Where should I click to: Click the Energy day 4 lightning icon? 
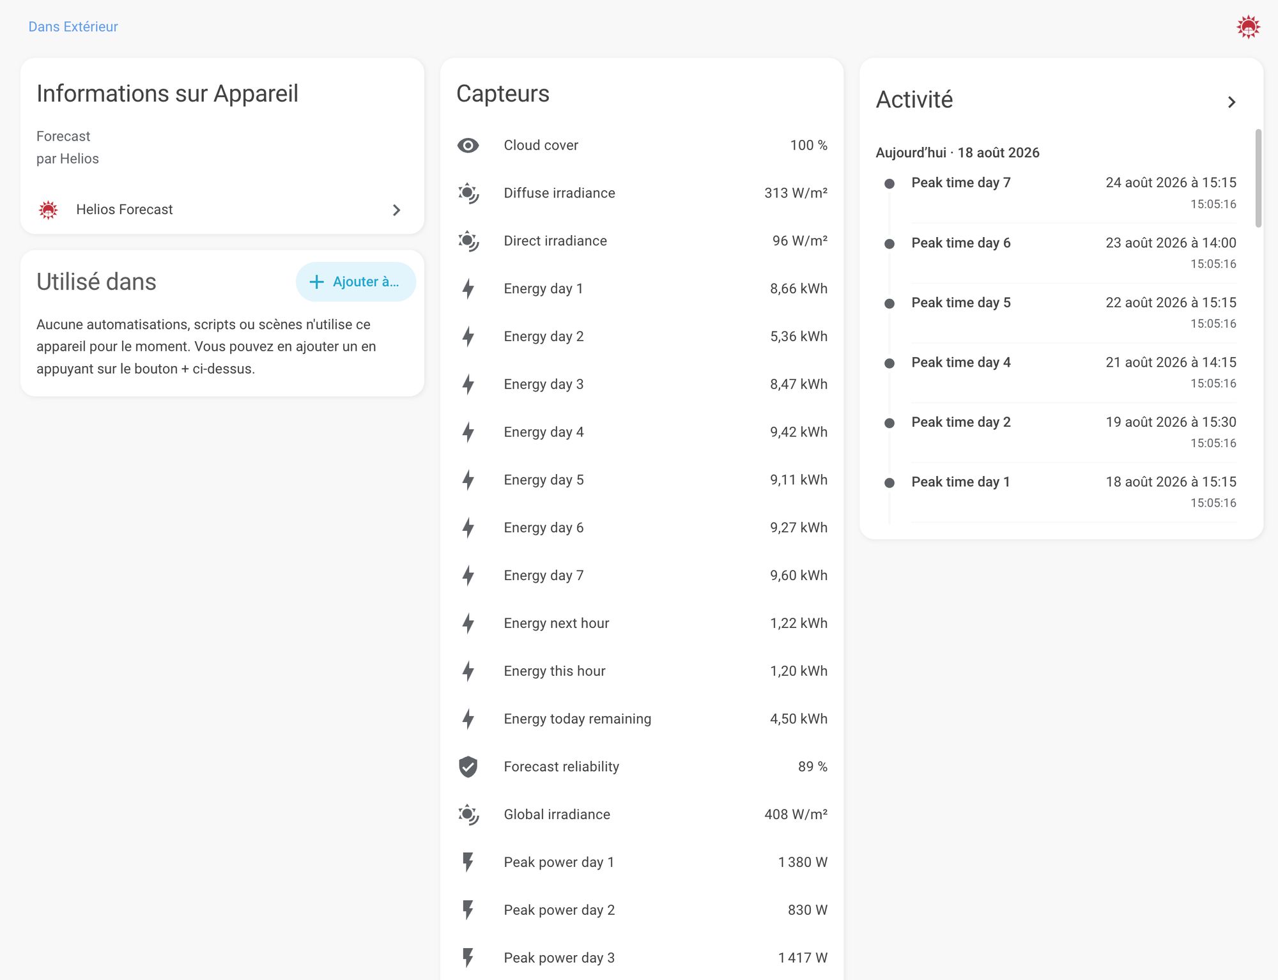(468, 433)
